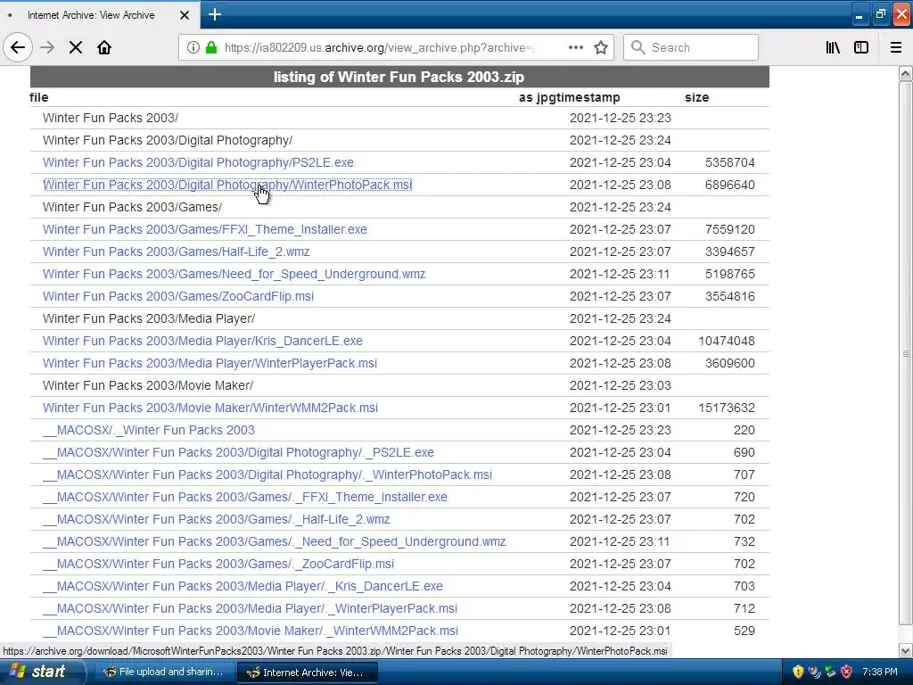Open __MACOSX ._ZooCardFlip.msi link
The width and height of the screenshot is (913, 685).
click(x=218, y=564)
